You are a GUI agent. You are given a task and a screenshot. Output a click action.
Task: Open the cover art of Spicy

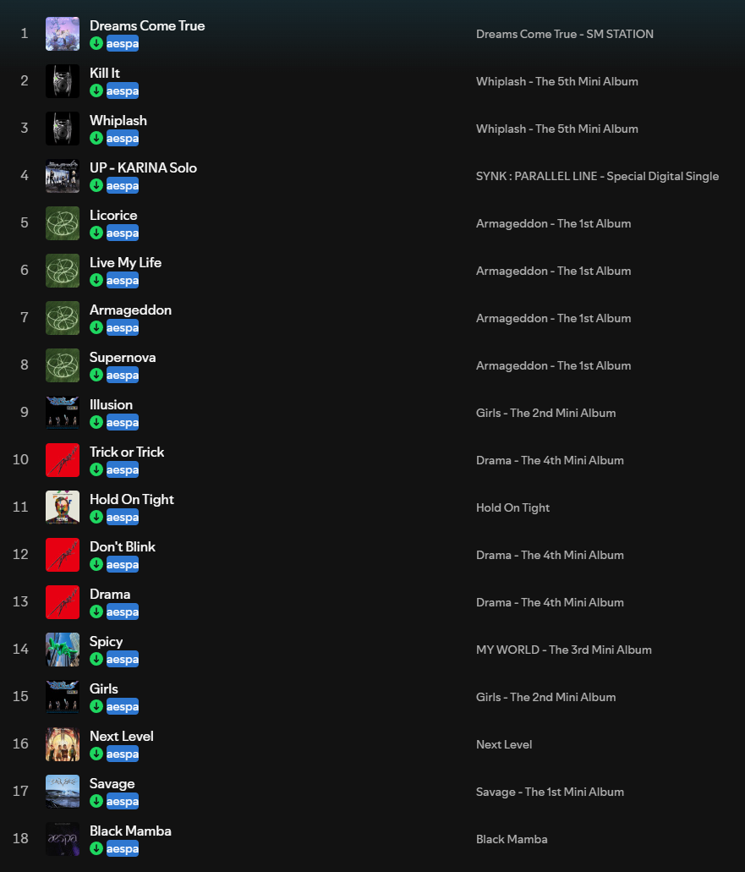pos(63,650)
